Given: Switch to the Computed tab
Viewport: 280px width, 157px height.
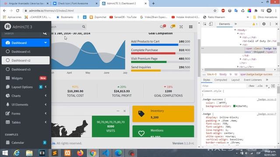Looking at the screenshot, I should coord(220,80).
